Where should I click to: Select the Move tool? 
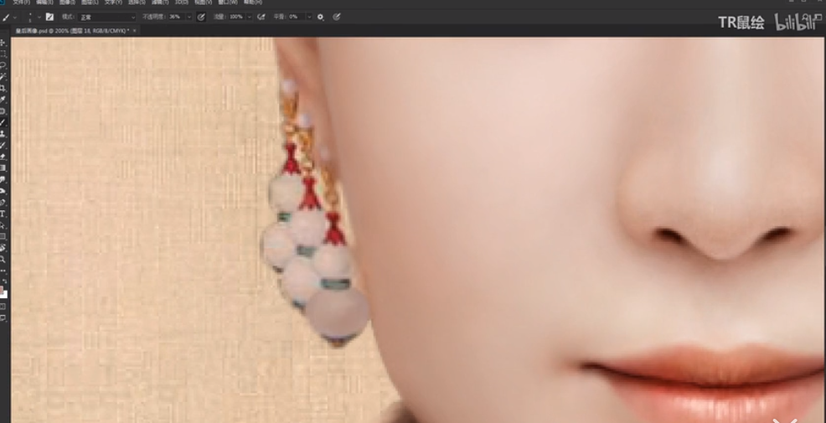pyautogui.click(x=3, y=42)
